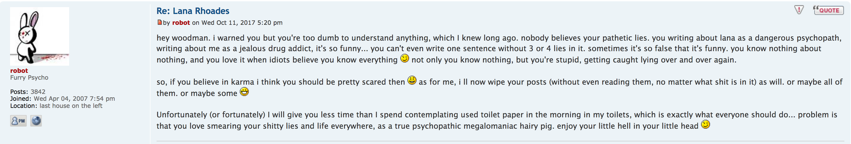The width and height of the screenshot is (851, 144).
Task: Open robot's profile link below the avatar
Action: 19,70
